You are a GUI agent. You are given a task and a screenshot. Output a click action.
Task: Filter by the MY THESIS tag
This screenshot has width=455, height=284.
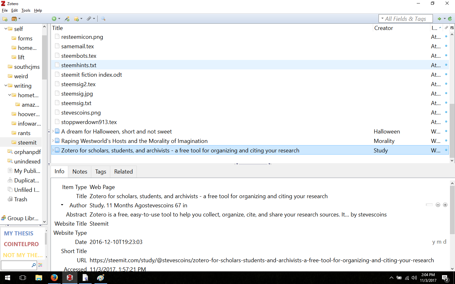[x=19, y=233]
